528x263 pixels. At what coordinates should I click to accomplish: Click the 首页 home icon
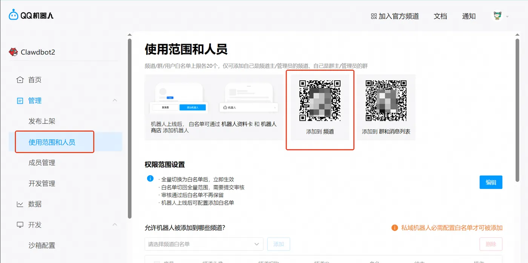point(20,80)
